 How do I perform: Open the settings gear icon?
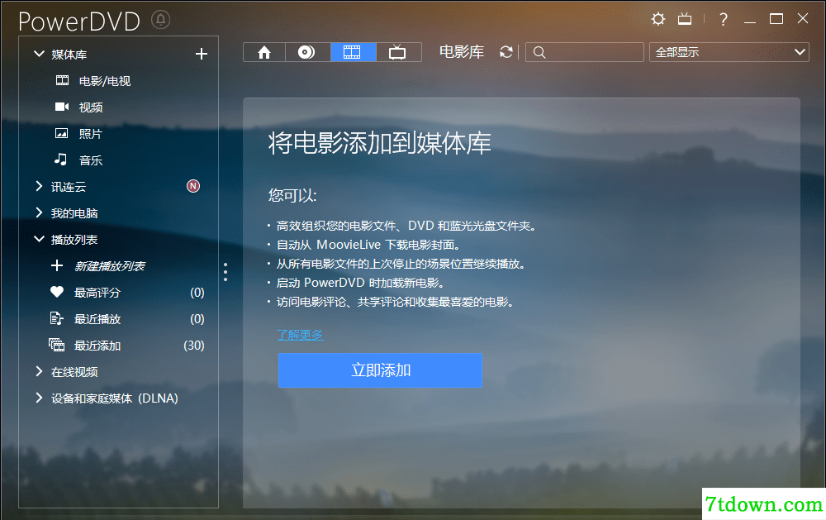click(658, 20)
